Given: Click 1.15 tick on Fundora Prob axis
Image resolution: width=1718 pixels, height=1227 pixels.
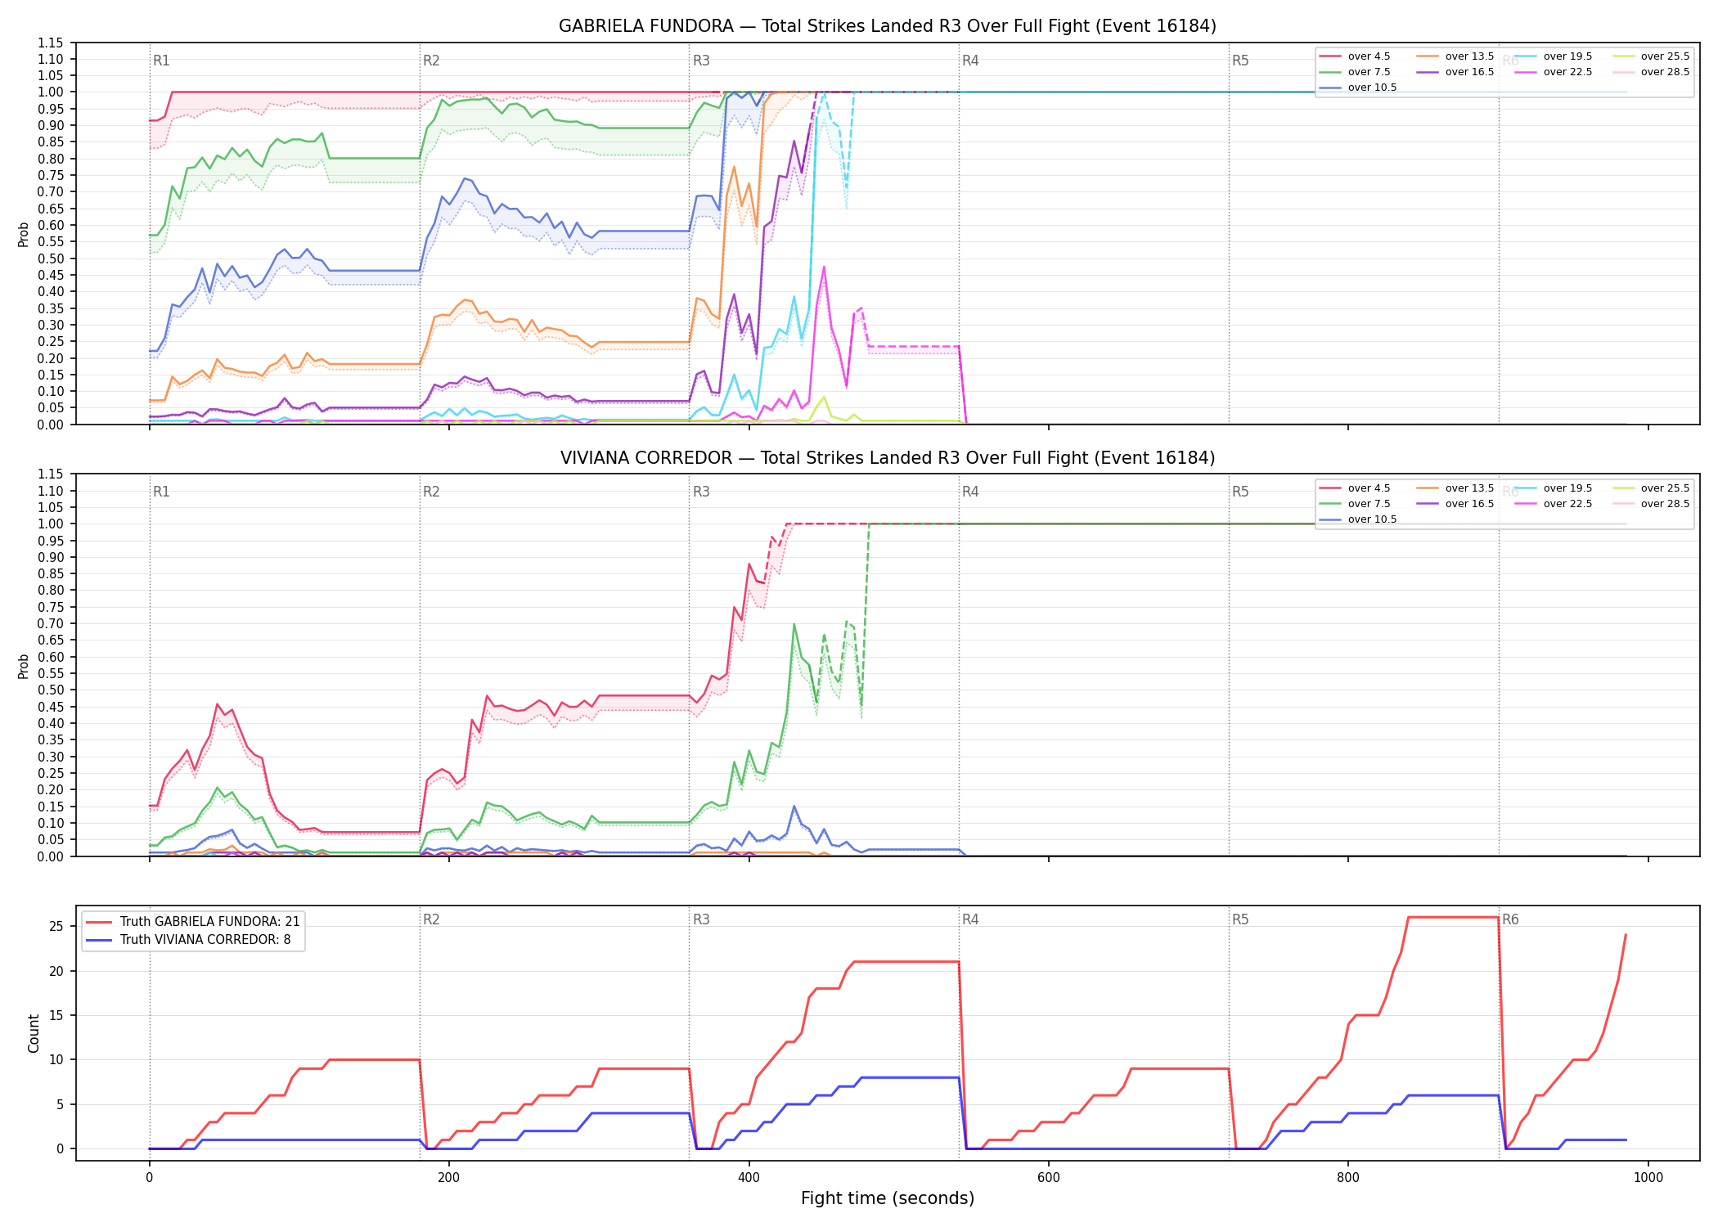Looking at the screenshot, I should click(x=51, y=43).
